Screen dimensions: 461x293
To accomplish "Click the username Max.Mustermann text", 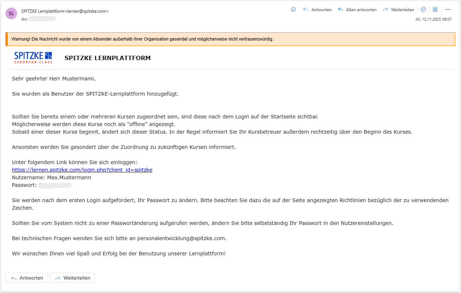I will coord(69,177).
